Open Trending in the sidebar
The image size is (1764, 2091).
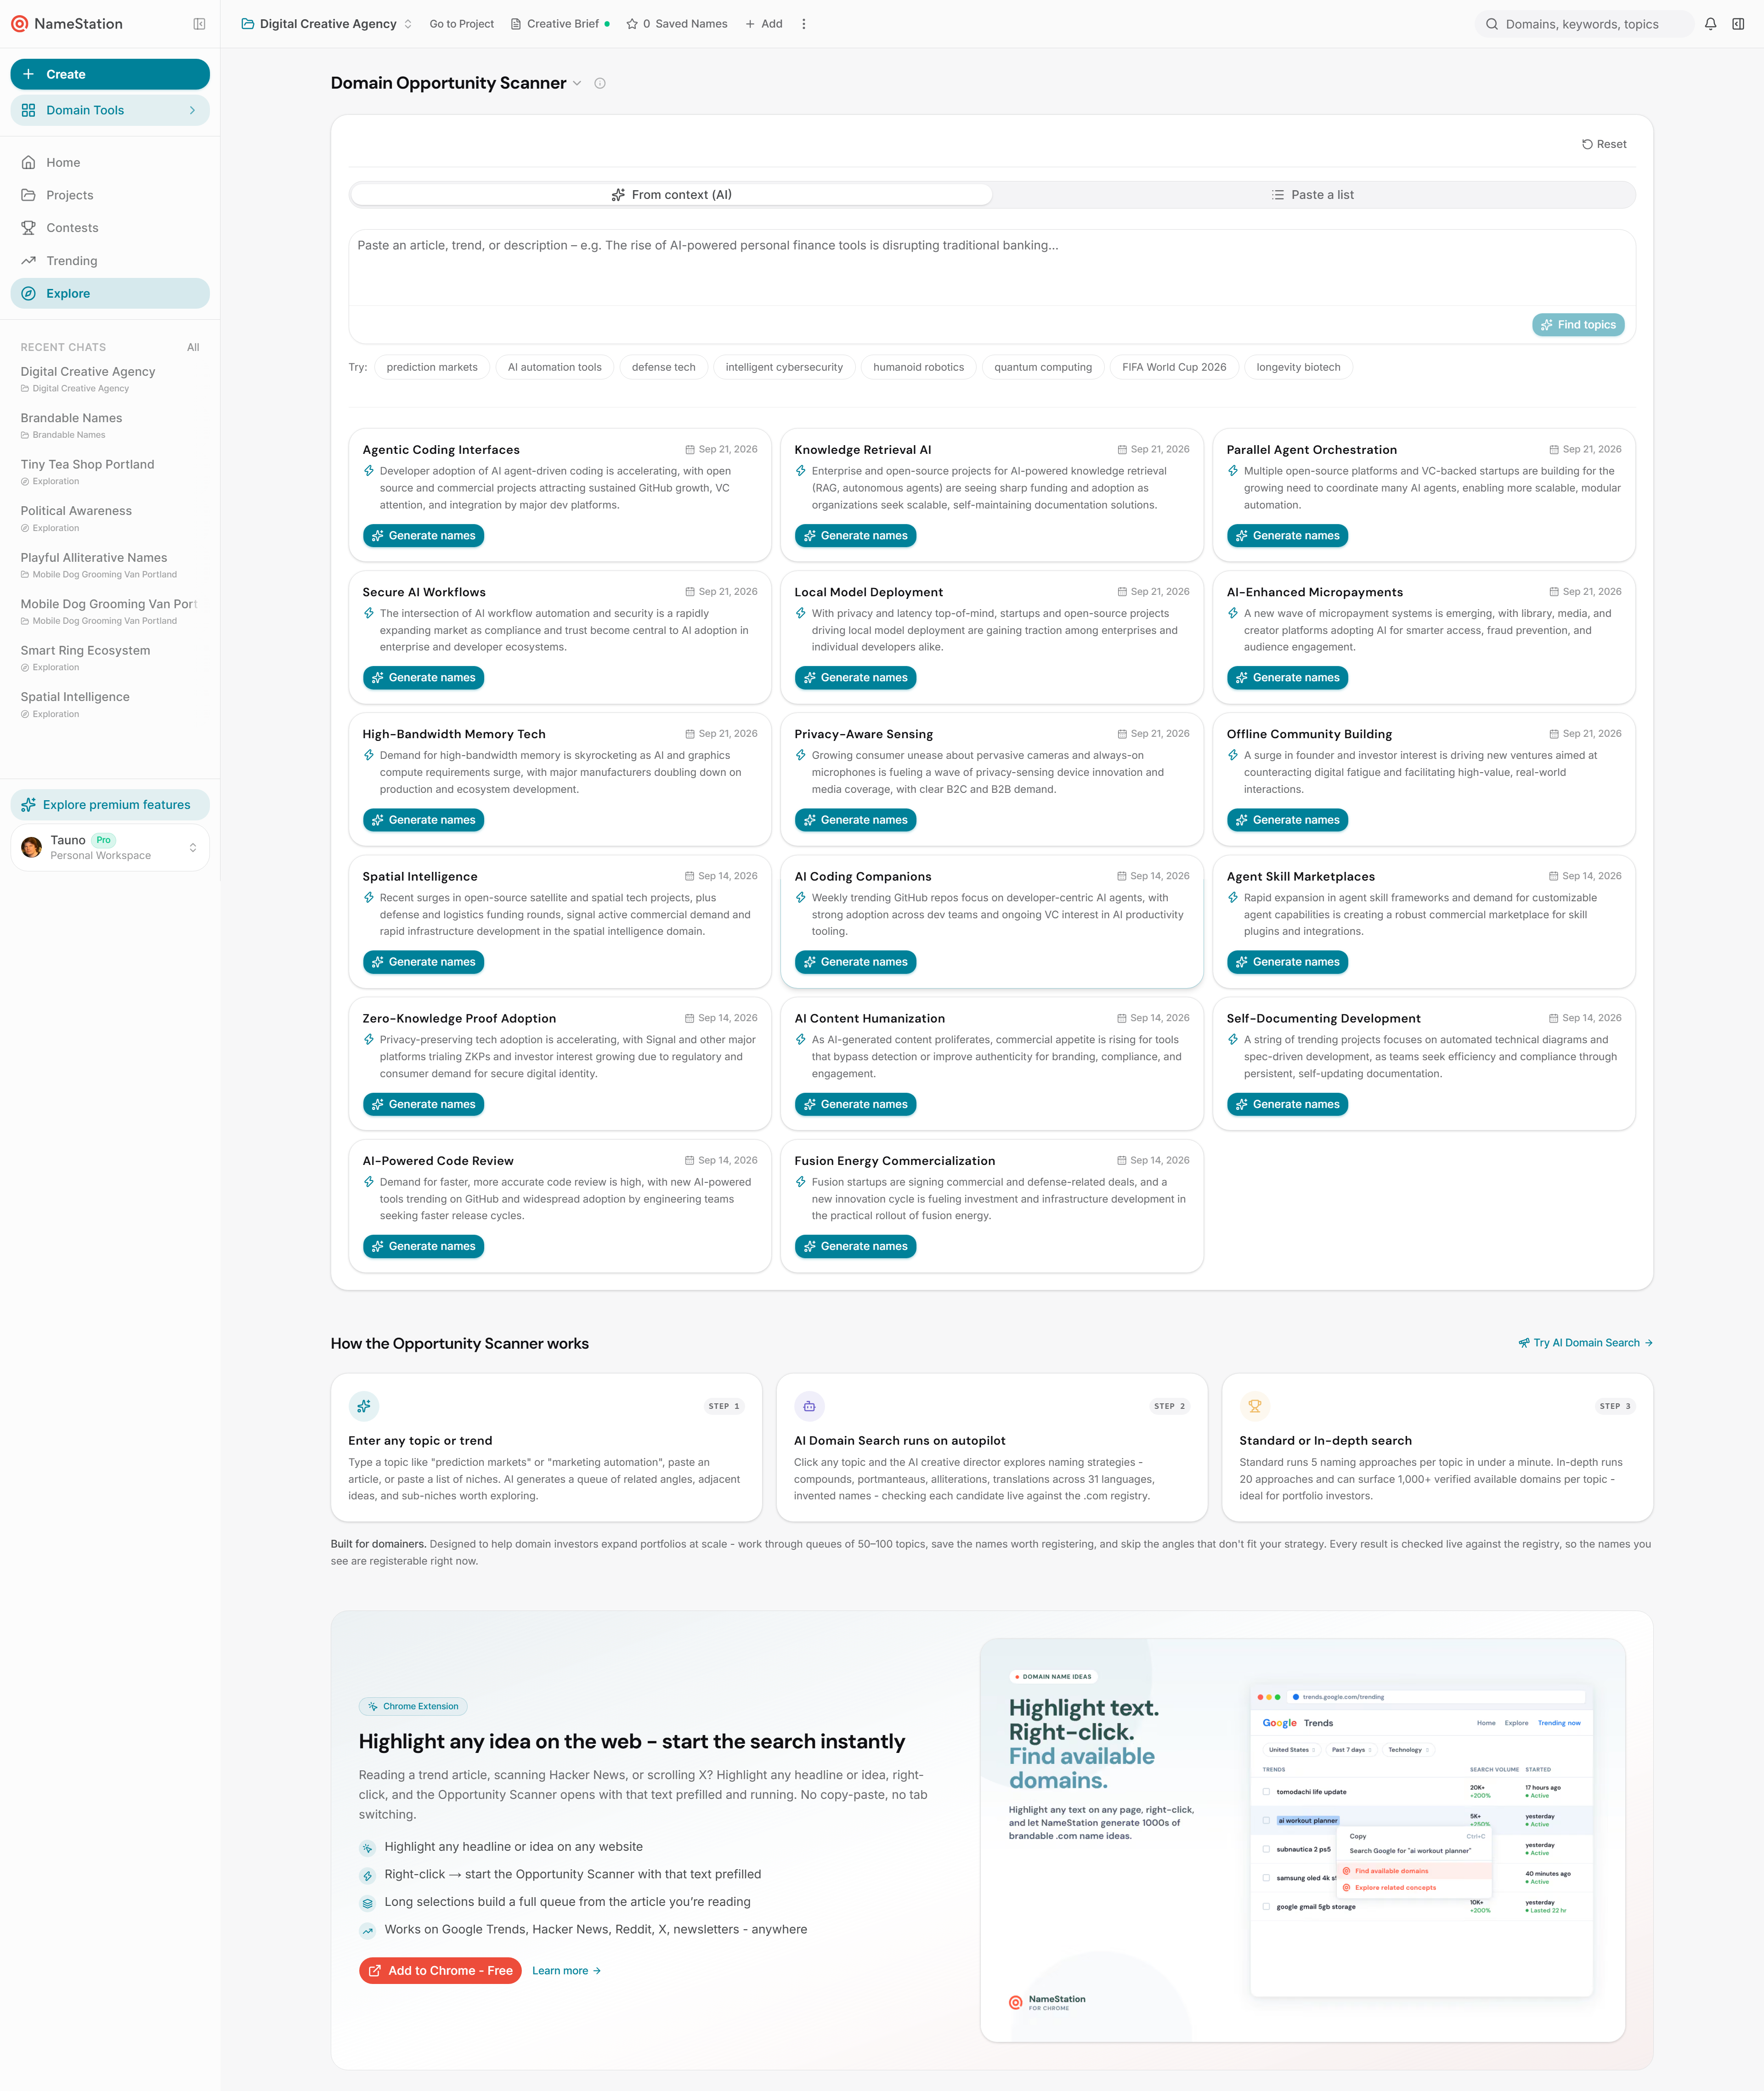coord(110,261)
